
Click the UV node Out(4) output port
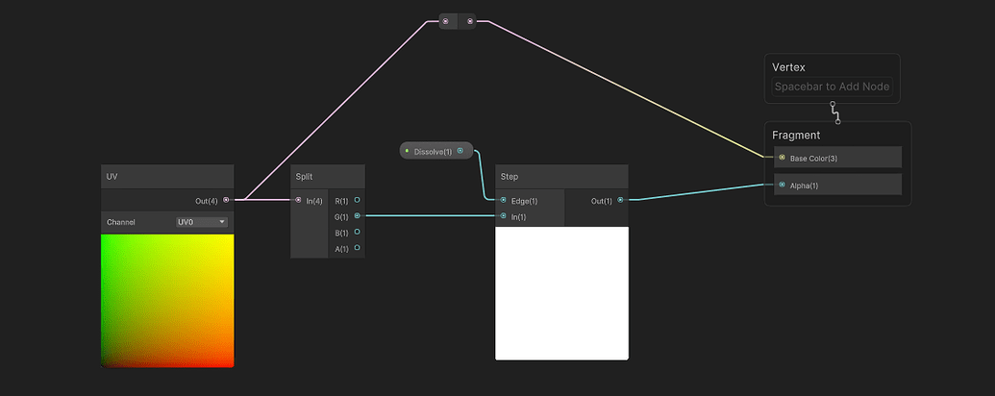(226, 200)
